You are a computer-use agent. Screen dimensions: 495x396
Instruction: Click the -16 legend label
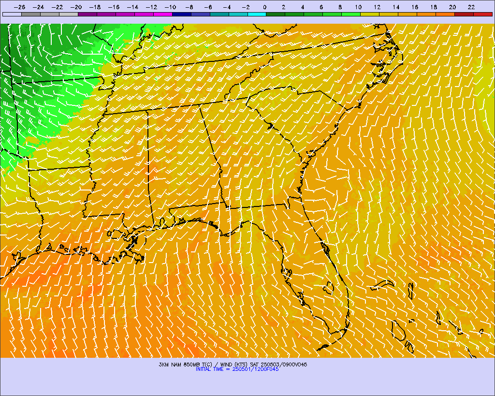pos(114,7)
